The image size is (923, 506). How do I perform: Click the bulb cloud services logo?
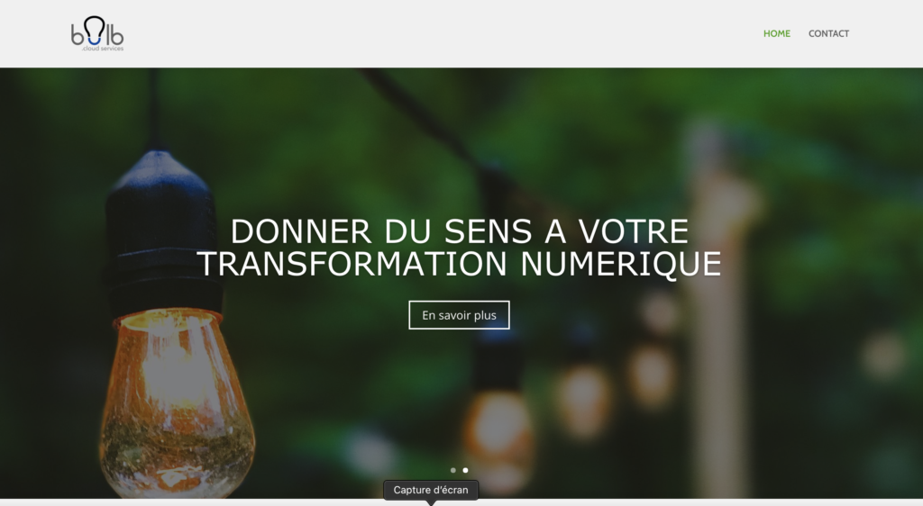click(97, 33)
